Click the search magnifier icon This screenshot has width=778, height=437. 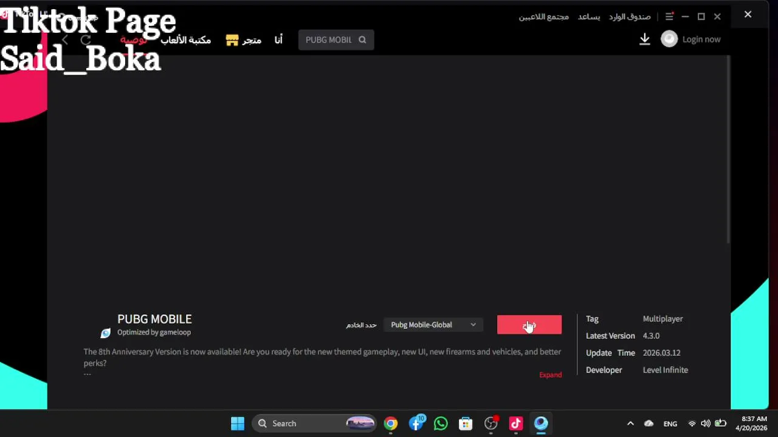pyautogui.click(x=362, y=39)
